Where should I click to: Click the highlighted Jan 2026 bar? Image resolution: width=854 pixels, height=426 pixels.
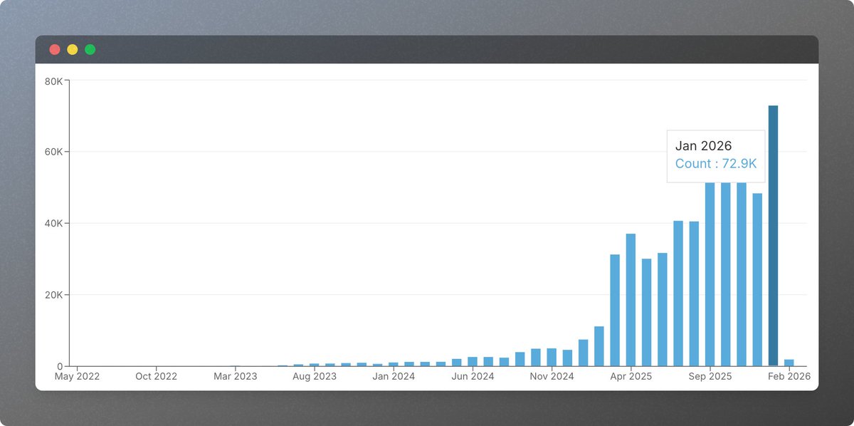tap(773, 236)
